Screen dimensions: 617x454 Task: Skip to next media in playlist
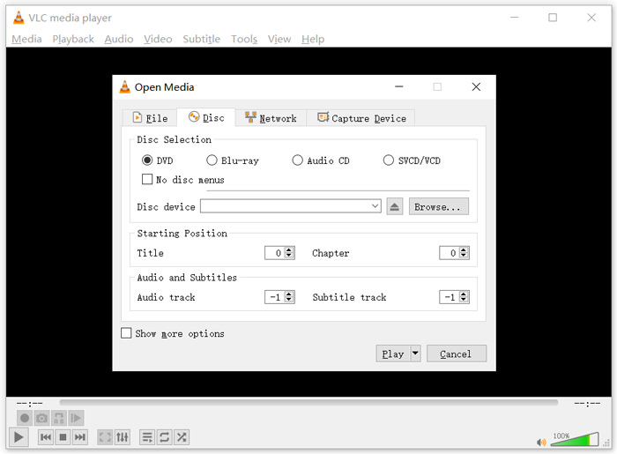tap(80, 437)
